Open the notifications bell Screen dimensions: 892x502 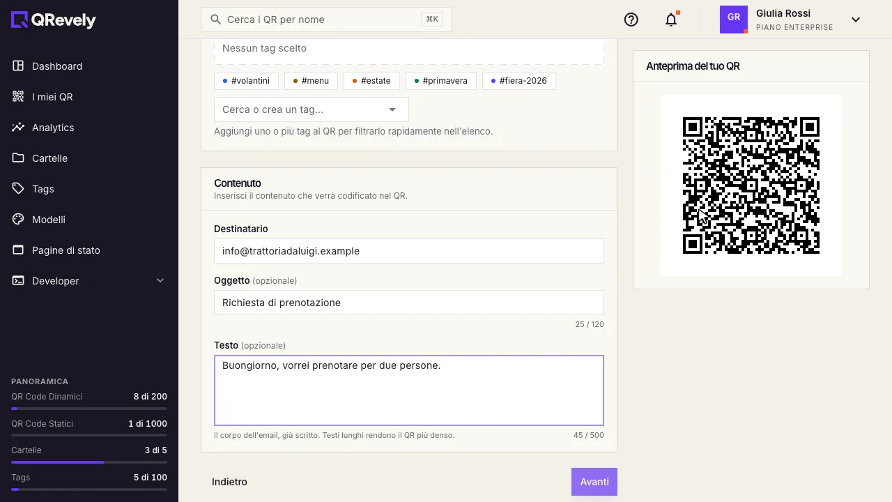tap(671, 20)
